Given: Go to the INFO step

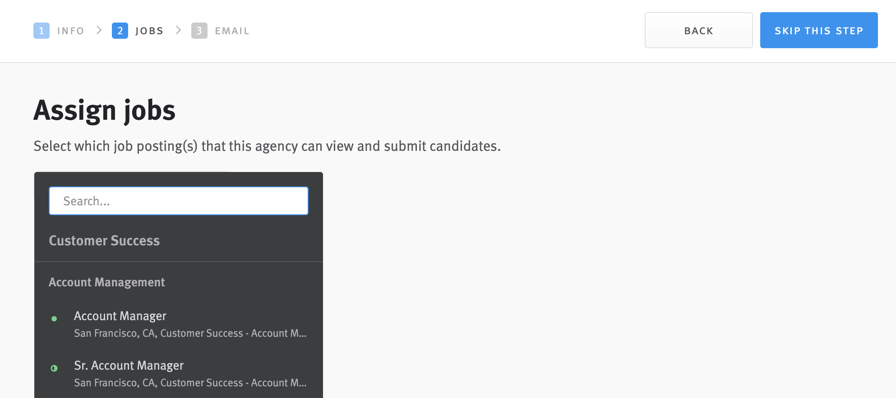Looking at the screenshot, I should pos(70,30).
